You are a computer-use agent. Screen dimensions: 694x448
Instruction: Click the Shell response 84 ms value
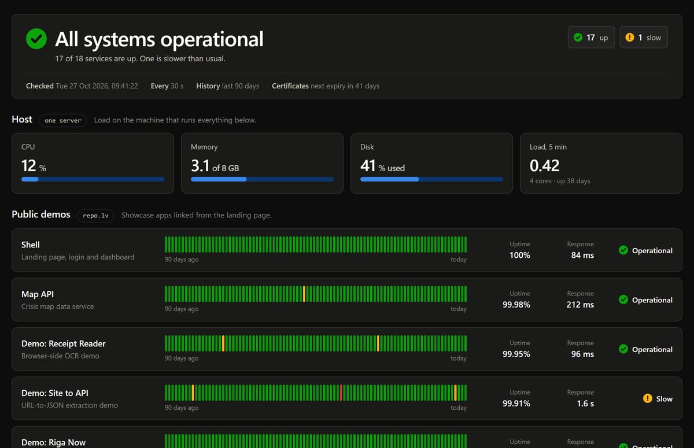pyautogui.click(x=582, y=255)
